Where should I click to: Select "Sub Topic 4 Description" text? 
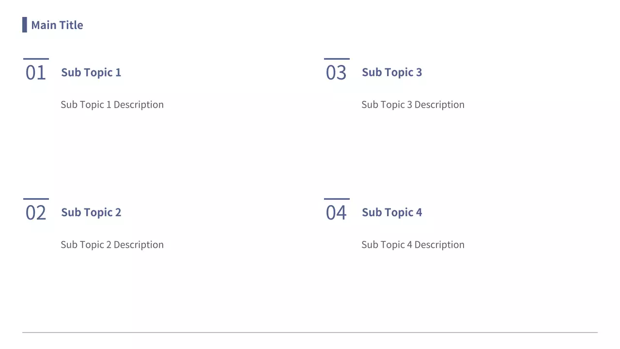pos(413,245)
